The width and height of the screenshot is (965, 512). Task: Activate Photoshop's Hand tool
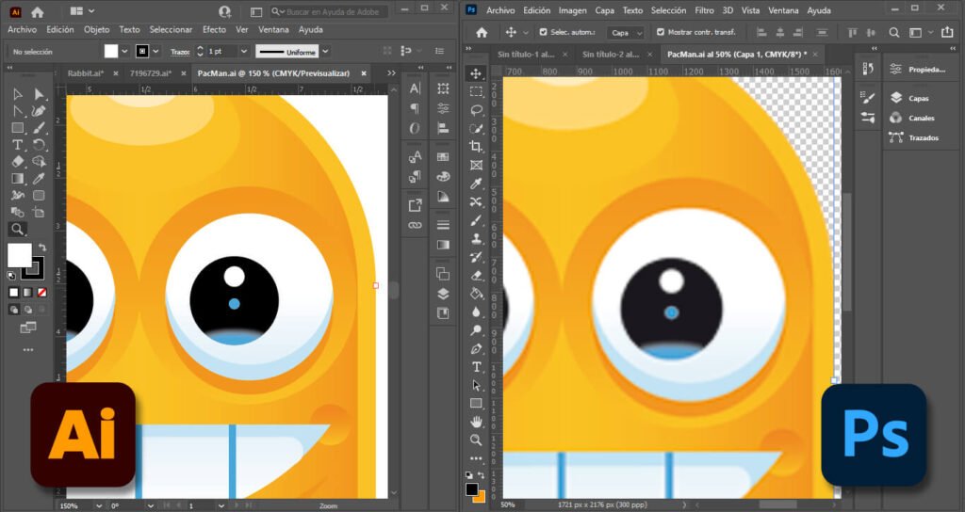(476, 422)
